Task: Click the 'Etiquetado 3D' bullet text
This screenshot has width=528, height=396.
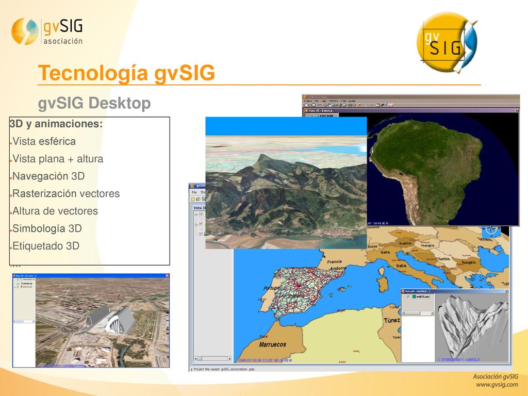Action: pos(46,246)
